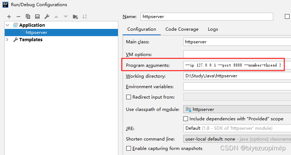Open the Logs tab
This screenshot has width=291, height=155.
213,29
